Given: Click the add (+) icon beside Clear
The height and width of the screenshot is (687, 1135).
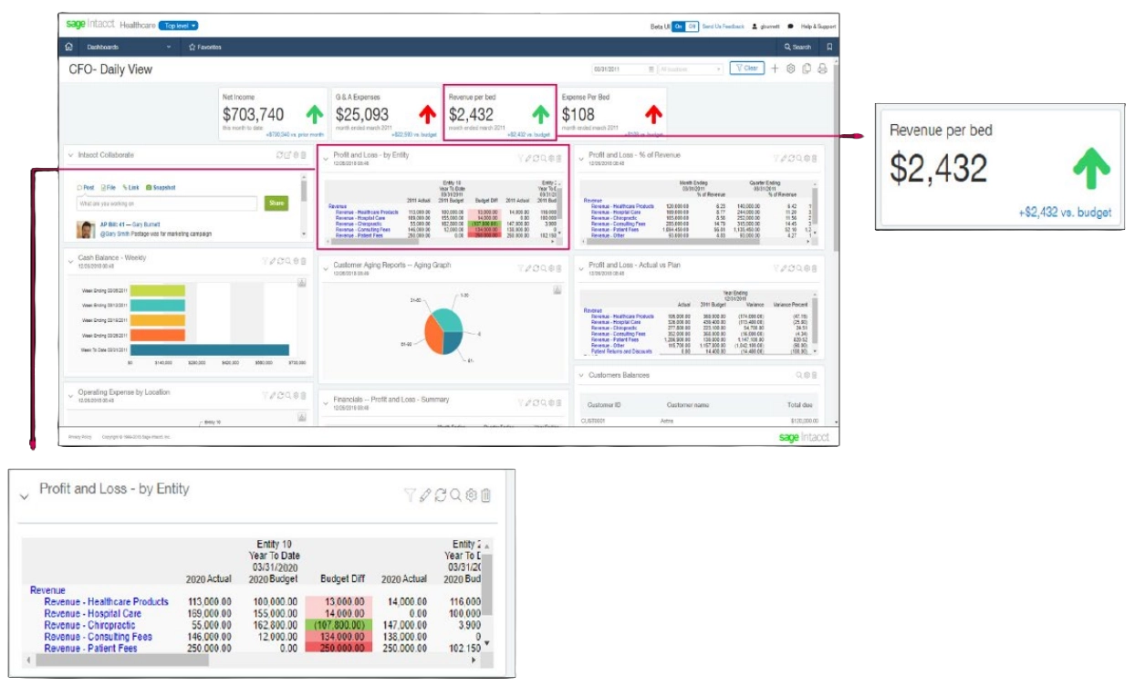Looking at the screenshot, I should [x=775, y=68].
